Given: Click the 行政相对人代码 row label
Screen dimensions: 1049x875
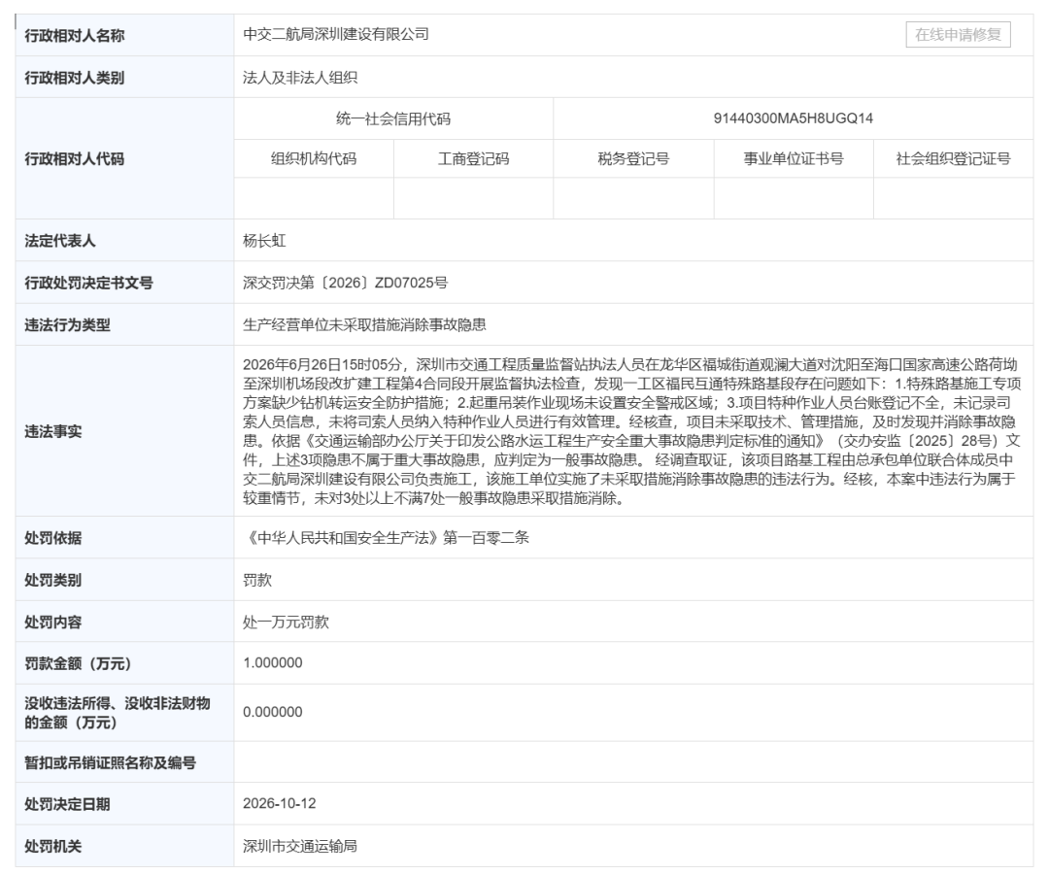Looking at the screenshot, I should tap(74, 158).
